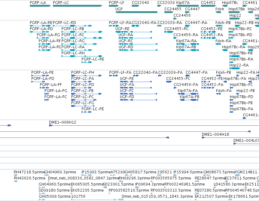Select EST RH47218.5prime
Image resolution: width=259 pixels, height=201 pixels.
click(29, 172)
